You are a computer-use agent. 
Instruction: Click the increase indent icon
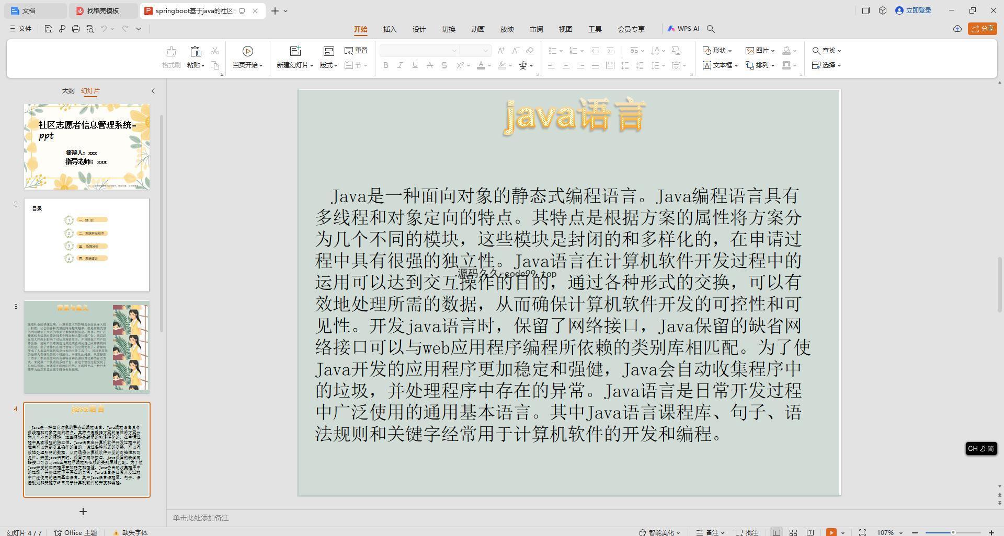pyautogui.click(x=610, y=51)
